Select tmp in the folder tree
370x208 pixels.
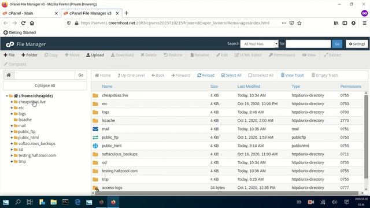pos(22,161)
